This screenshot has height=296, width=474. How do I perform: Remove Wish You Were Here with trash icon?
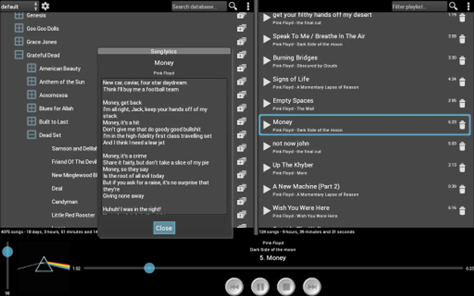(x=462, y=210)
